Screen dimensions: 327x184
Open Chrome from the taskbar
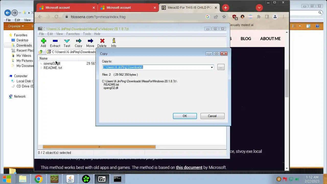[x=39, y=179]
